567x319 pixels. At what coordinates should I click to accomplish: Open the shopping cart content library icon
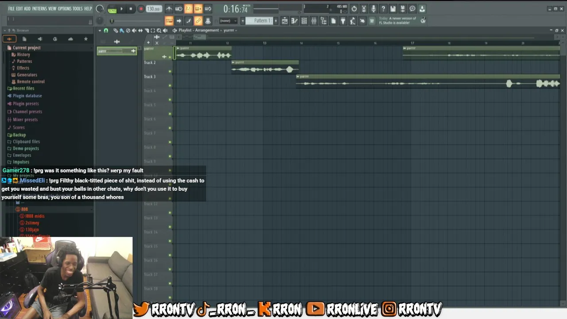click(x=372, y=21)
